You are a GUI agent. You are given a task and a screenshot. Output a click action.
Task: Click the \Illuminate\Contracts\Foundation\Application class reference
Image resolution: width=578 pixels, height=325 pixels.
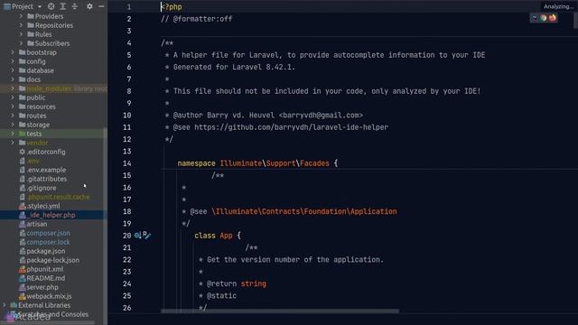coord(304,211)
